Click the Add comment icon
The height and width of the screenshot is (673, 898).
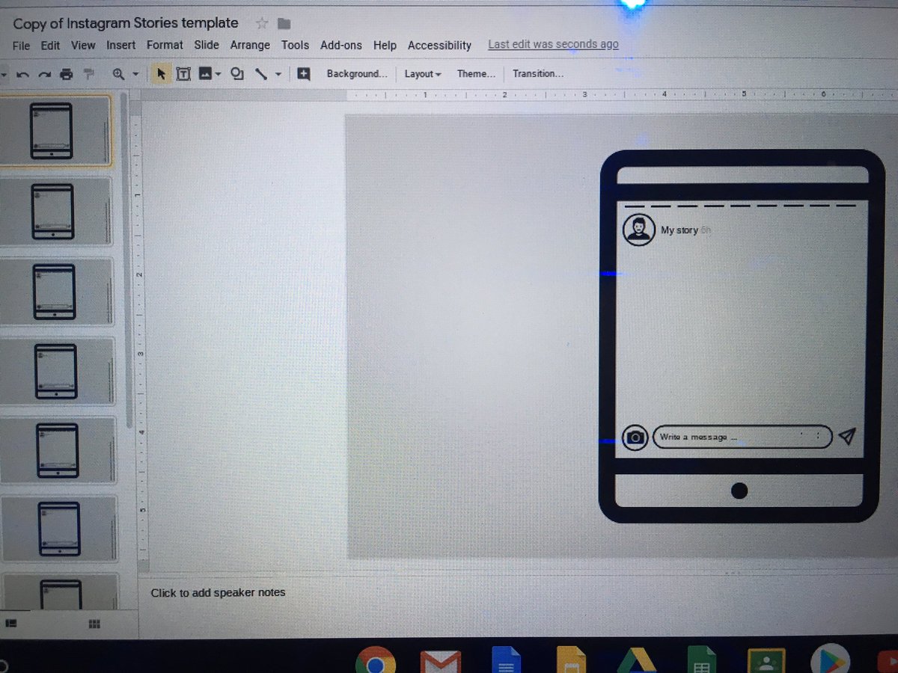point(303,73)
